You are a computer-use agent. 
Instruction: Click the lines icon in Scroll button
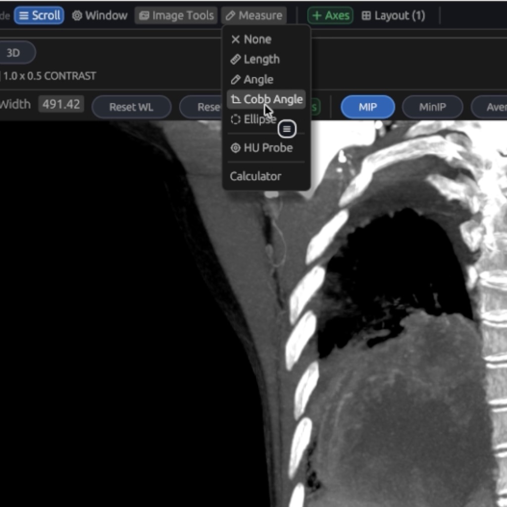[24, 15]
